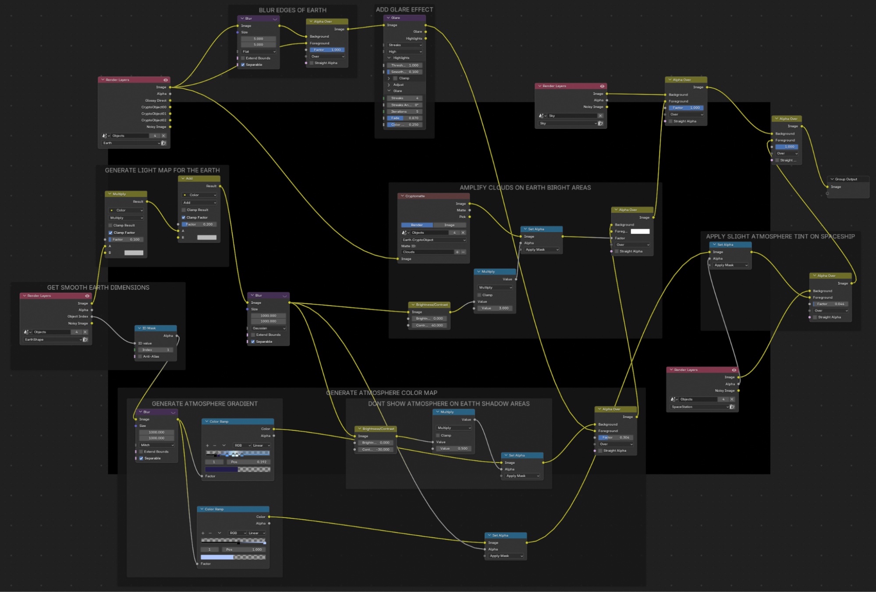Image resolution: width=876 pixels, height=592 pixels.
Task: Click eye preview icon on Earth Render Layers node
Action: tap(166, 80)
